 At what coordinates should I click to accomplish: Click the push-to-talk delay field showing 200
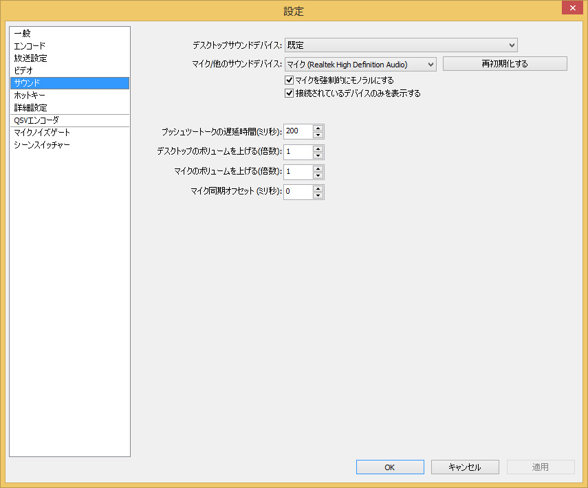pyautogui.click(x=298, y=131)
